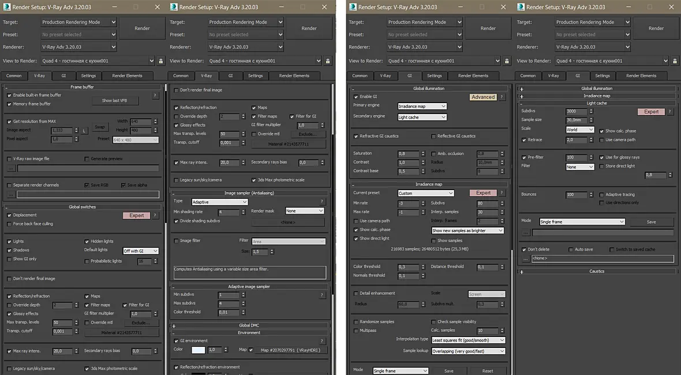
Task: Browse for the V-Ray raw image file
Action: [11, 168]
